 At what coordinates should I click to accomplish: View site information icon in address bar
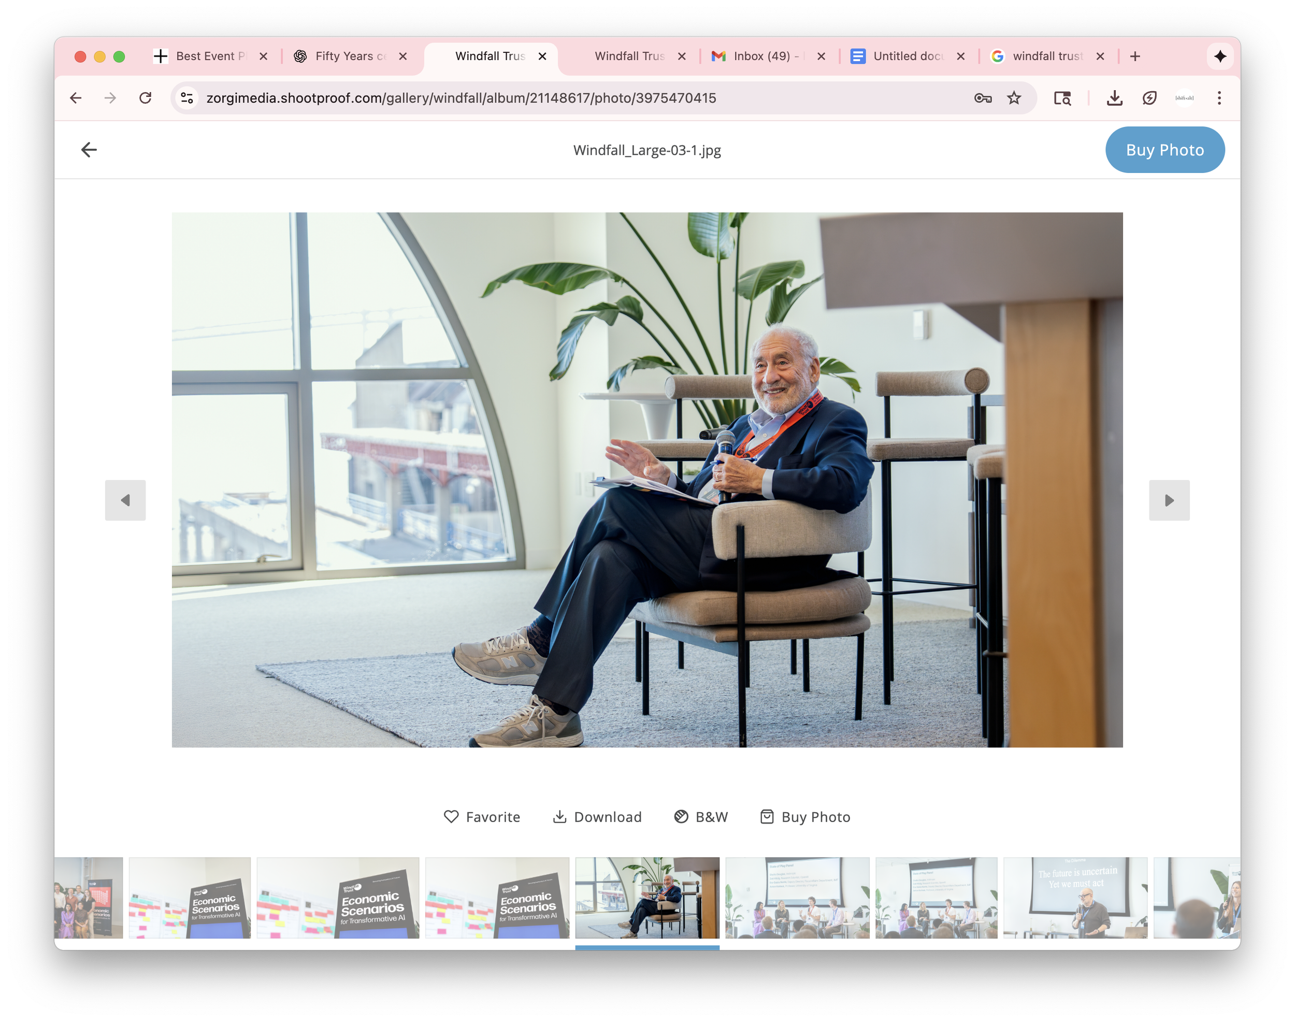click(x=188, y=98)
